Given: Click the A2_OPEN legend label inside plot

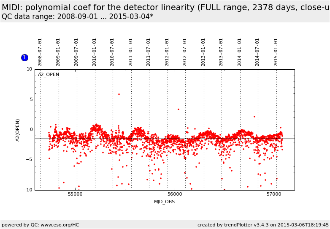Looking at the screenshot, I should tap(49, 75).
